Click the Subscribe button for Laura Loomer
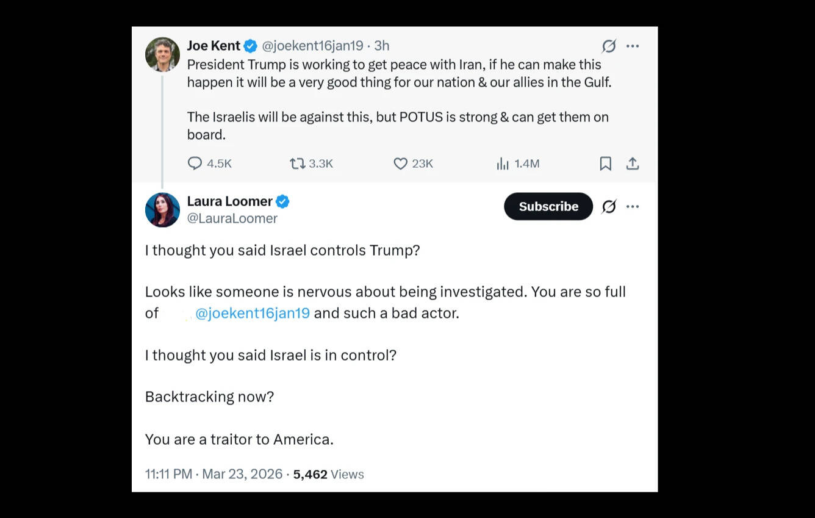The image size is (815, 518). pos(548,206)
